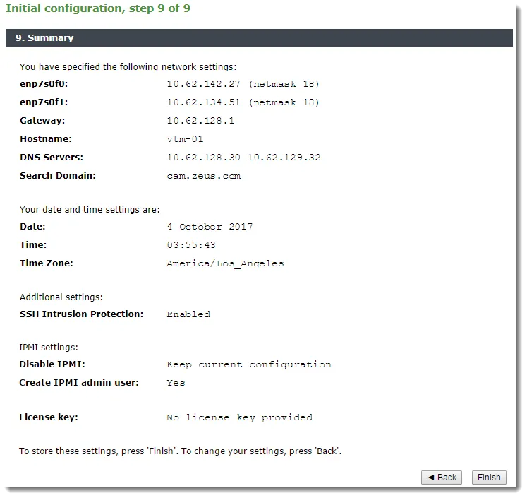Click the search domain cam.zeus.com
The height and width of the screenshot is (498, 527).
(x=204, y=176)
